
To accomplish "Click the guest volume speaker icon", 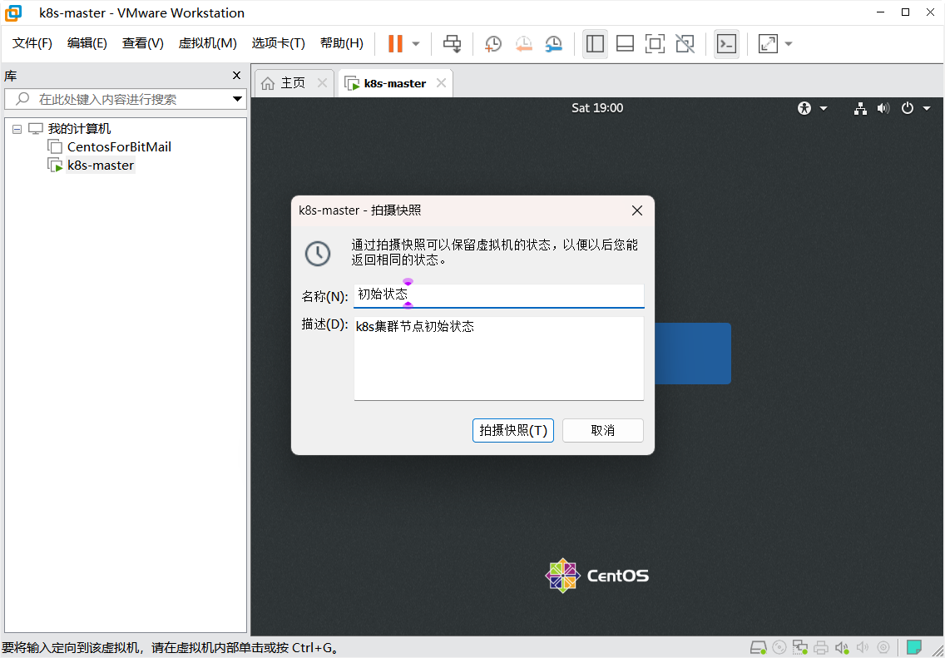I will point(883,108).
